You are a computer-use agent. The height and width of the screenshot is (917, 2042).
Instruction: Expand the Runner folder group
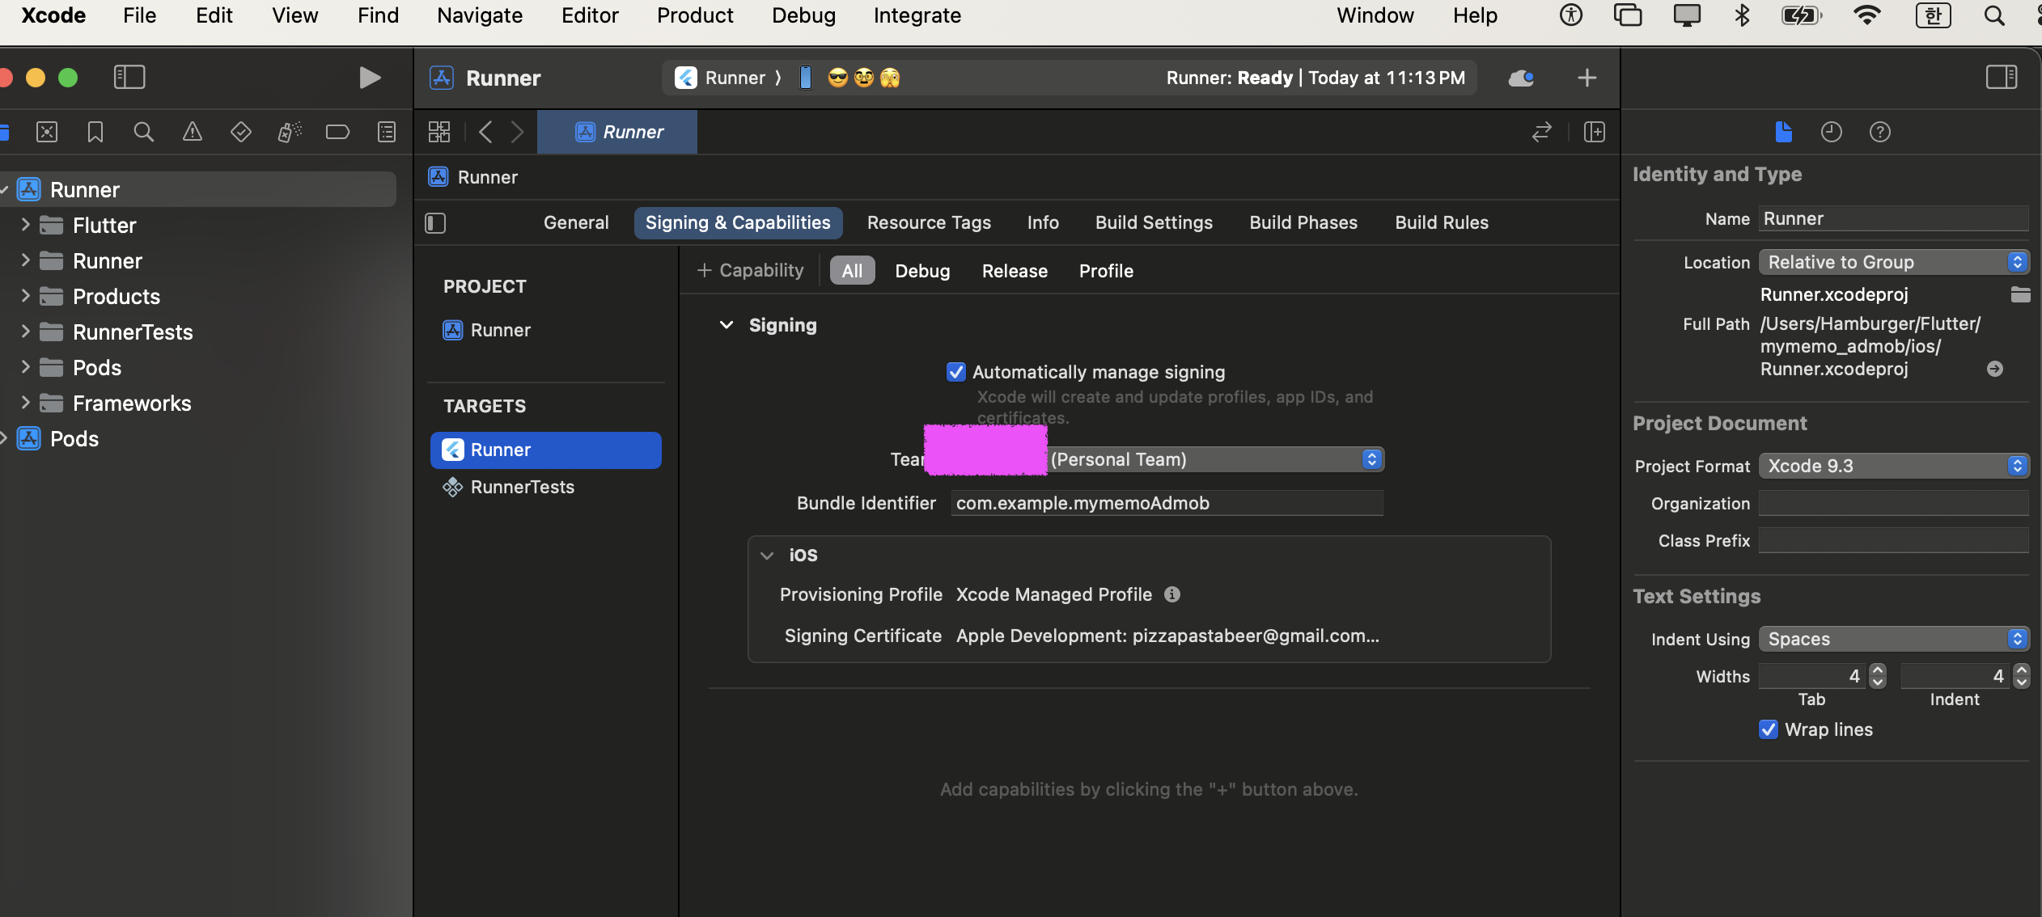pyautogui.click(x=25, y=260)
